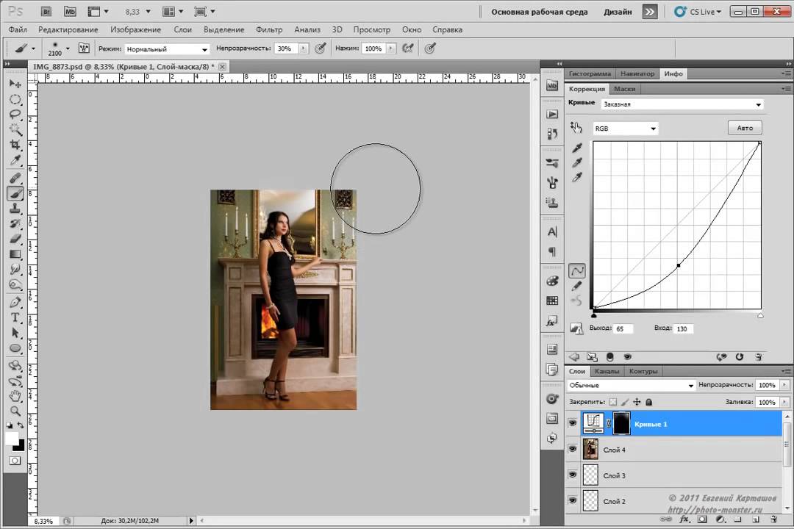Expand the layer blend mode dropdown (Обычные)
The image size is (794, 529).
[632, 385]
